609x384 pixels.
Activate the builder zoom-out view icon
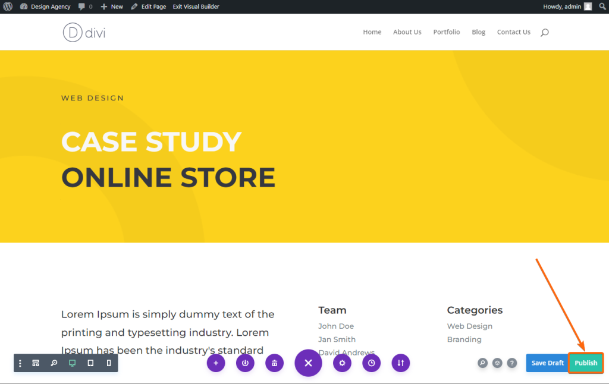tap(54, 363)
